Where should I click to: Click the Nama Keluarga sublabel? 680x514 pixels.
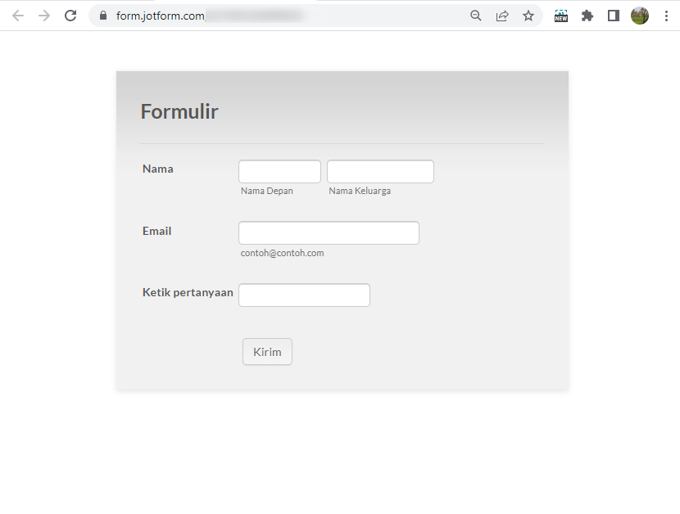coord(360,192)
